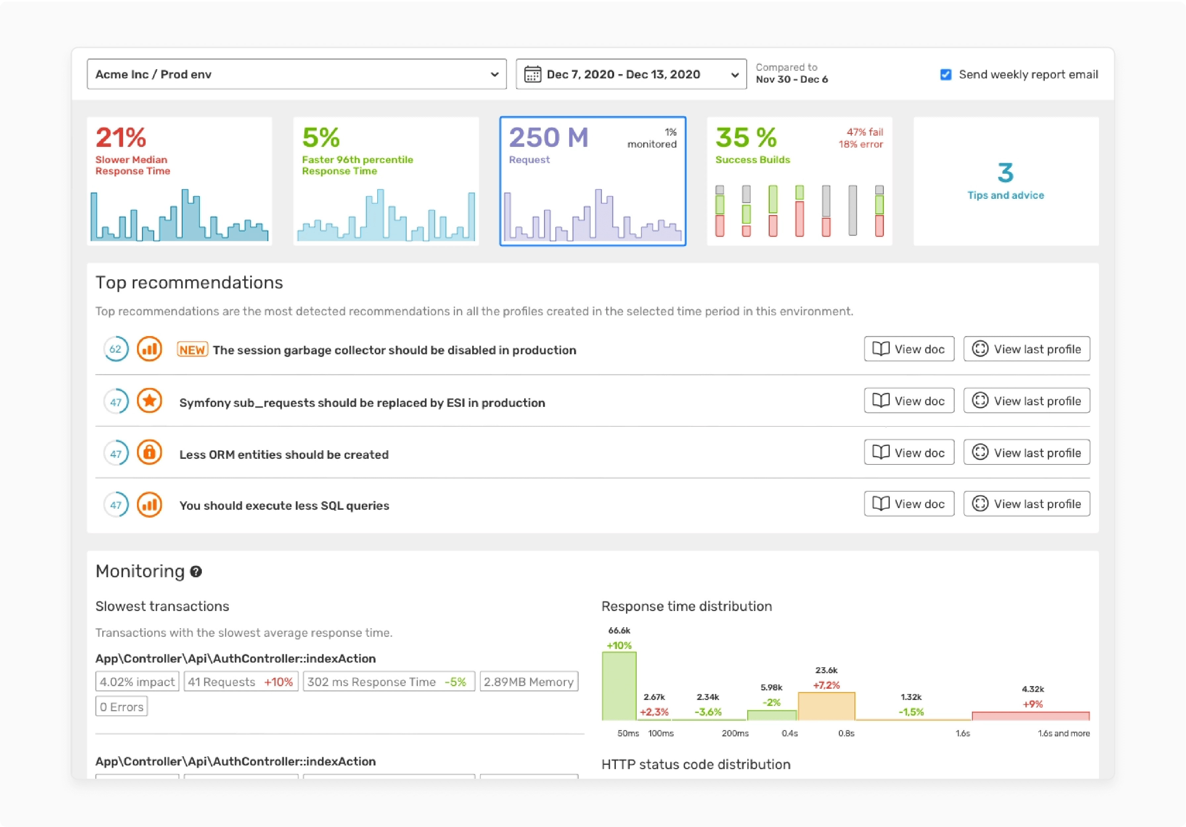View doc for session garbage collector recommendation
The image size is (1186, 827).
coord(909,349)
